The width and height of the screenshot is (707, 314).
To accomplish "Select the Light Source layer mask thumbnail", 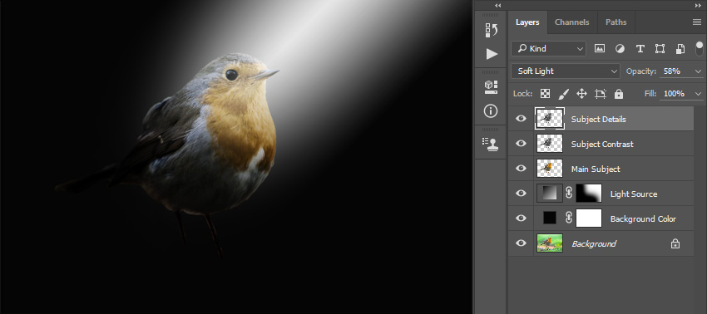I will (x=589, y=194).
